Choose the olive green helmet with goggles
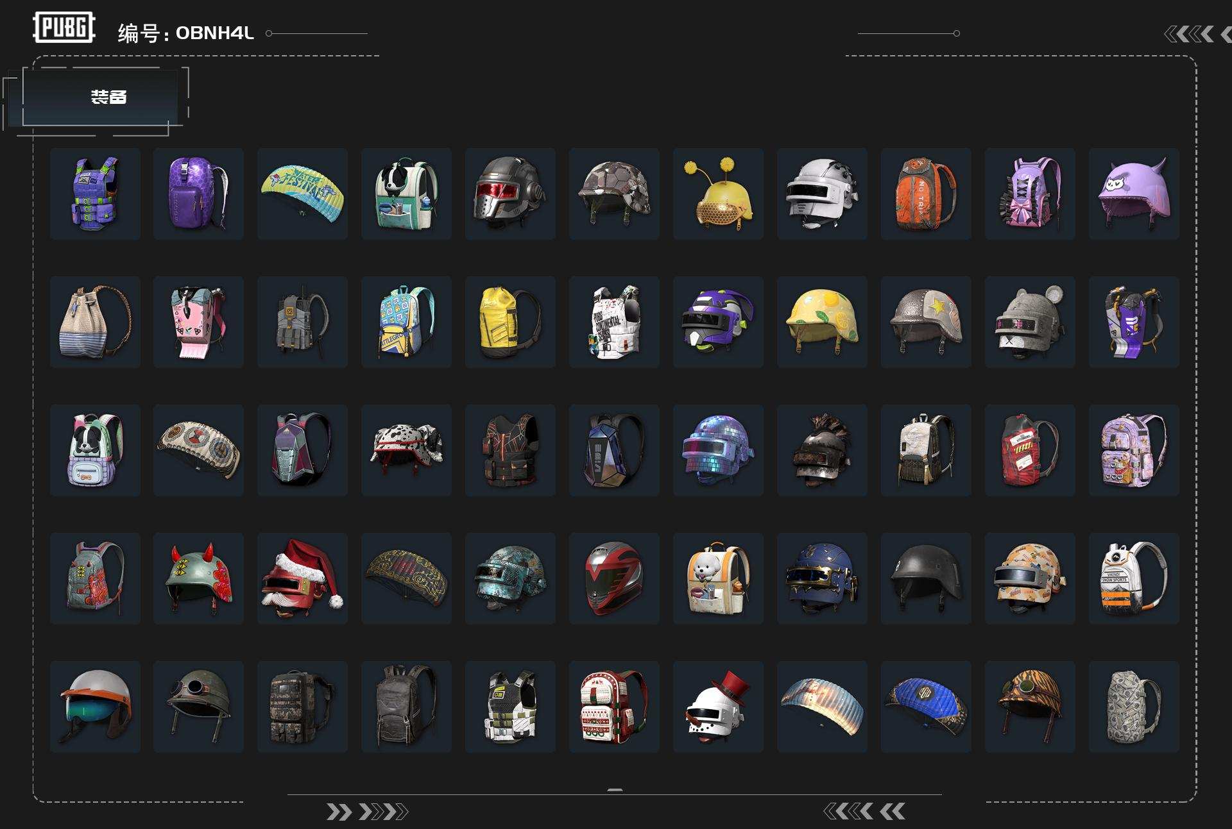Screen dimensions: 1232x829 coord(198,707)
